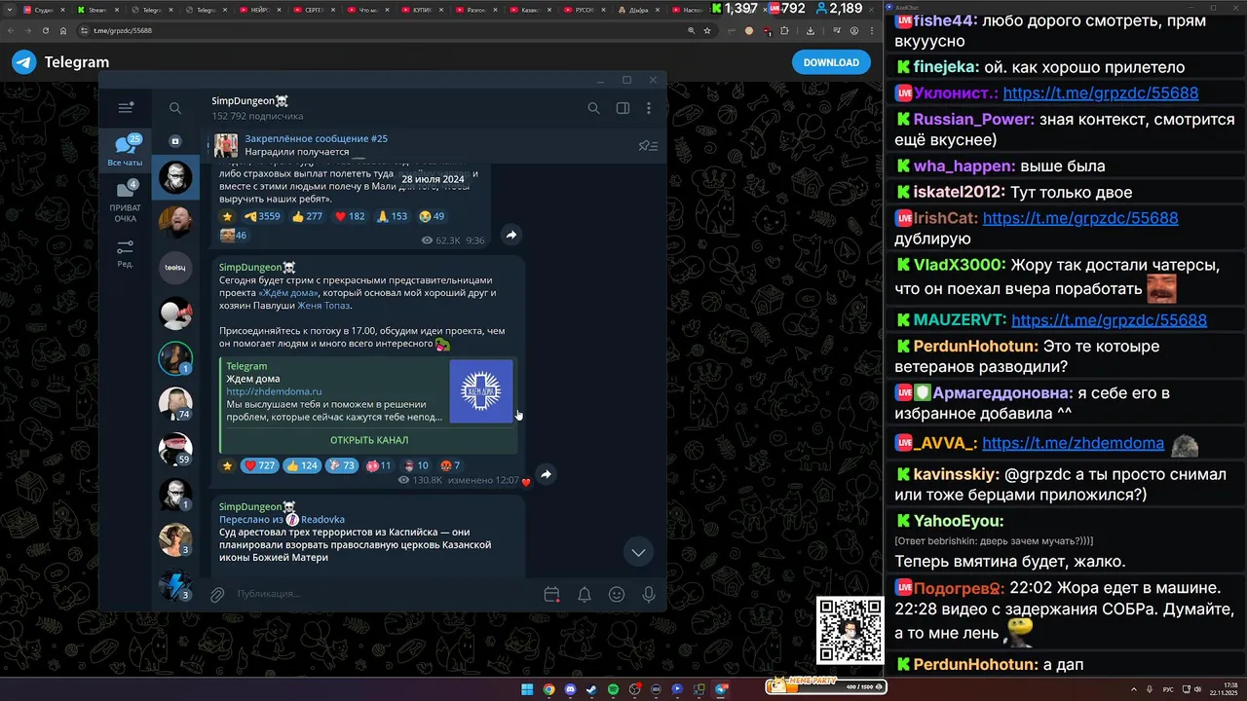1247x701 pixels.
Task: Jump to latest with the down-chevron button
Action: pos(638,552)
